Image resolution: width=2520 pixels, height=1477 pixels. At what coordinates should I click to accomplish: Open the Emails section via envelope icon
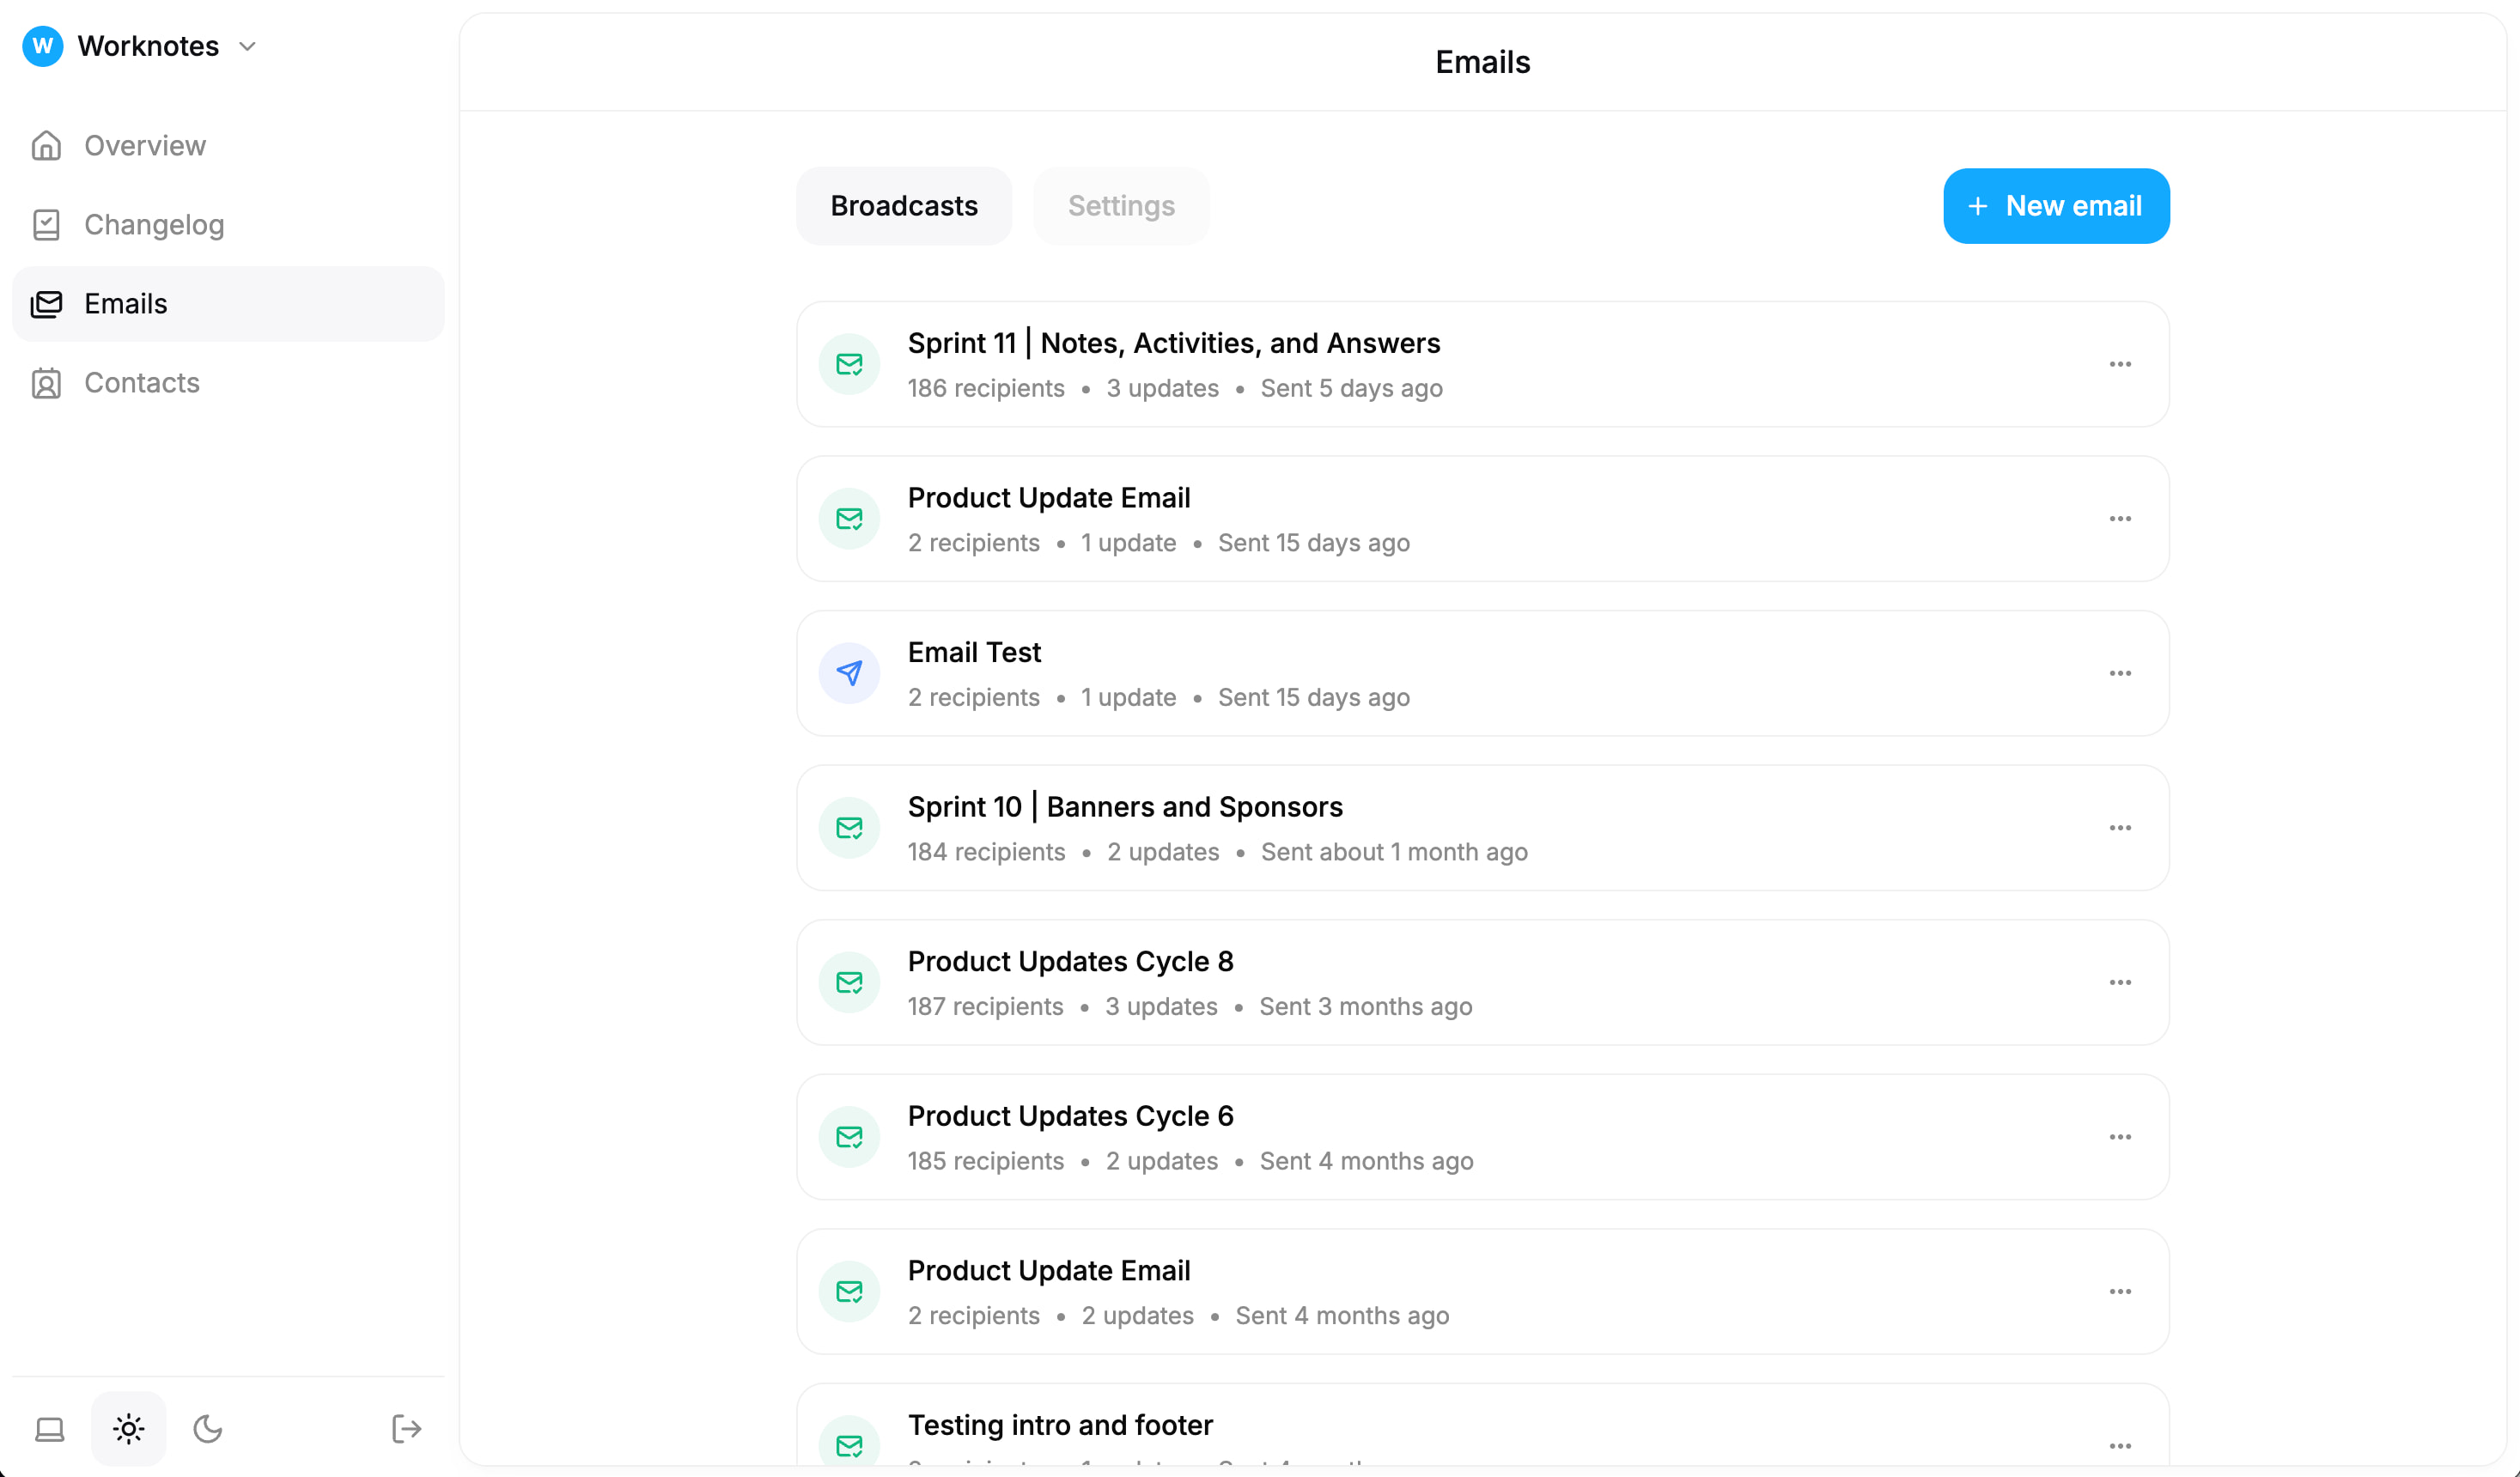pyautogui.click(x=47, y=303)
